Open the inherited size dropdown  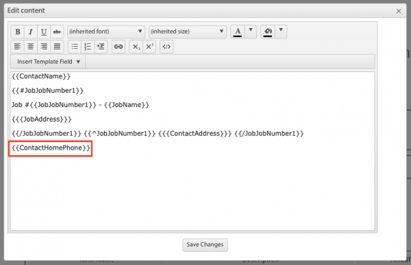pos(188,32)
